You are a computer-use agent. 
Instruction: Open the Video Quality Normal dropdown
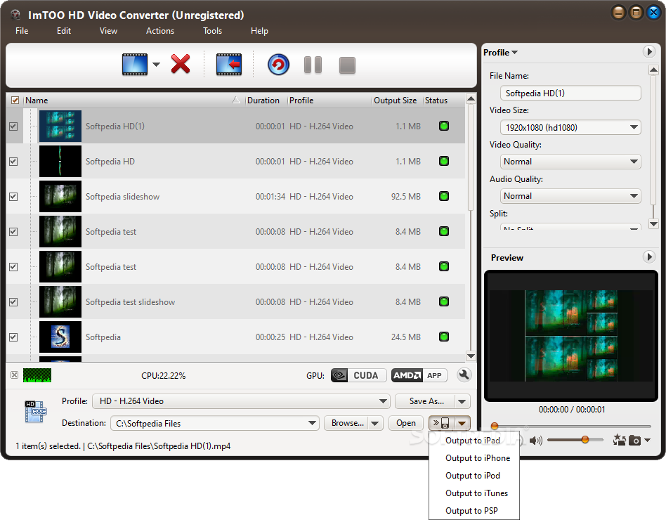[570, 162]
